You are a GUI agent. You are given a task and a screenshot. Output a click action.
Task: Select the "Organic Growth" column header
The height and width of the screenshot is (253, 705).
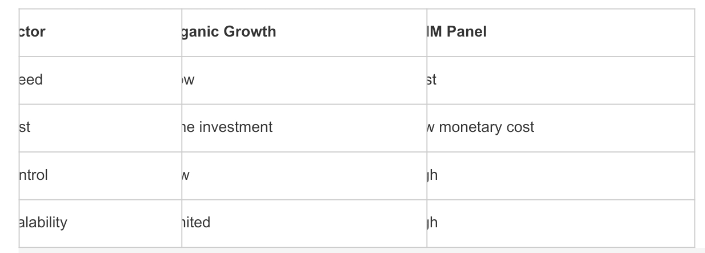point(229,32)
